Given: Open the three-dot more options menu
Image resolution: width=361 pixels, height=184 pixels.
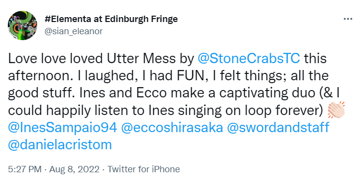Looking at the screenshot, I should click(348, 19).
